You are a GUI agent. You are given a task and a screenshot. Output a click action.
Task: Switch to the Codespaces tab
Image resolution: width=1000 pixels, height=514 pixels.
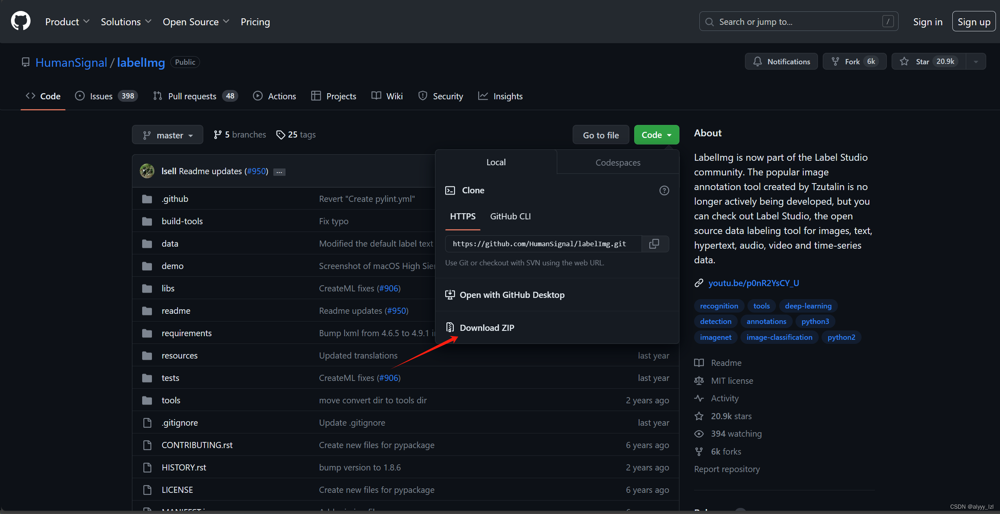(x=618, y=162)
